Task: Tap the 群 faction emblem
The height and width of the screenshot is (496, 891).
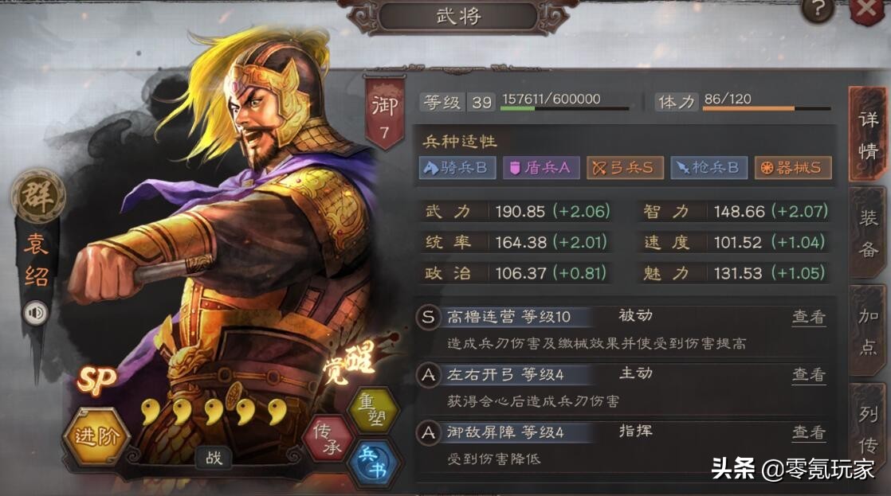Action: click(x=38, y=196)
